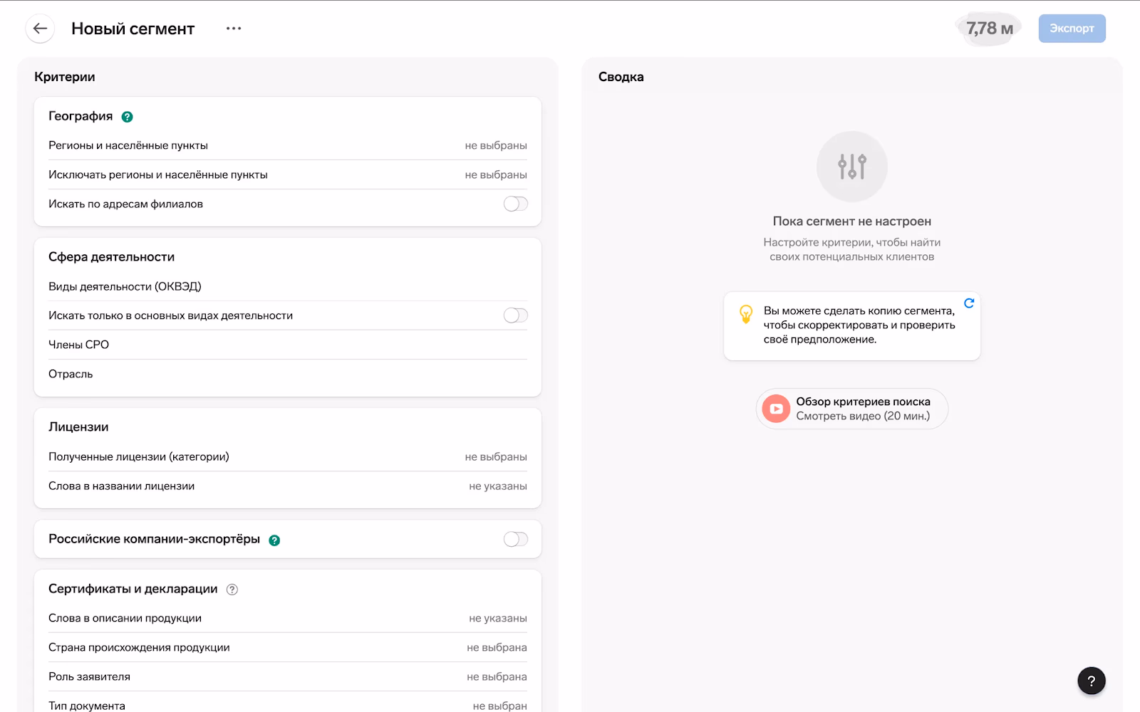
Task: Click the YouTube play icon on the video banner
Action: (x=775, y=409)
